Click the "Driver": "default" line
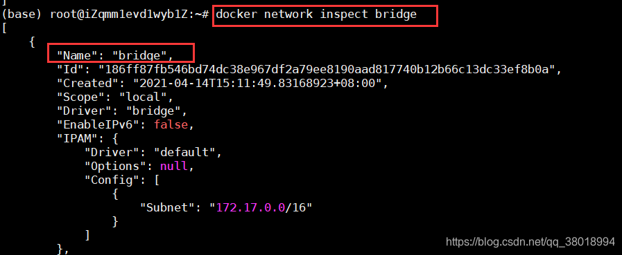Viewport: 622px width, 255px height. pyautogui.click(x=150, y=152)
